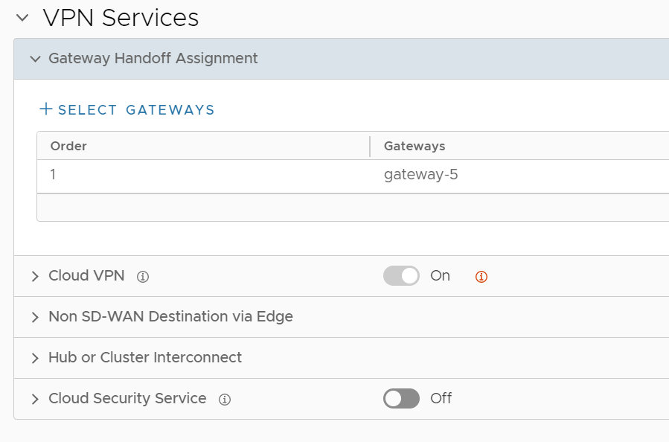Expand Non SD-WAN Destination via Edge chevron

pyautogui.click(x=35, y=318)
